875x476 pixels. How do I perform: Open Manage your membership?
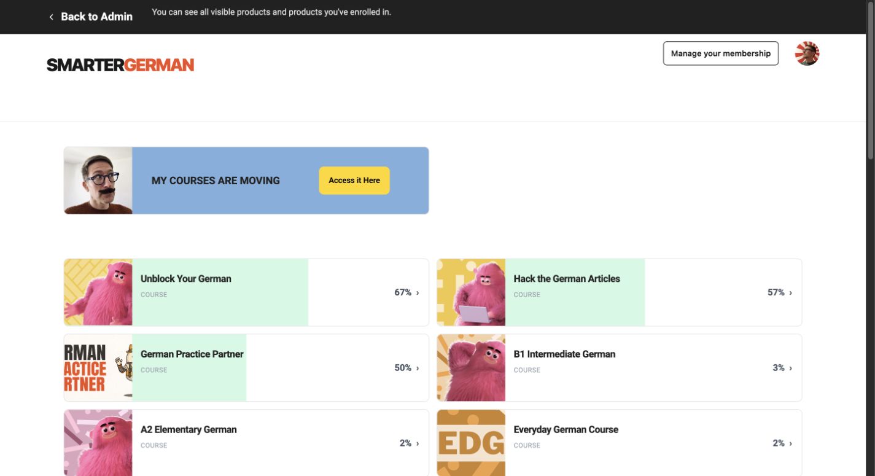click(x=721, y=53)
